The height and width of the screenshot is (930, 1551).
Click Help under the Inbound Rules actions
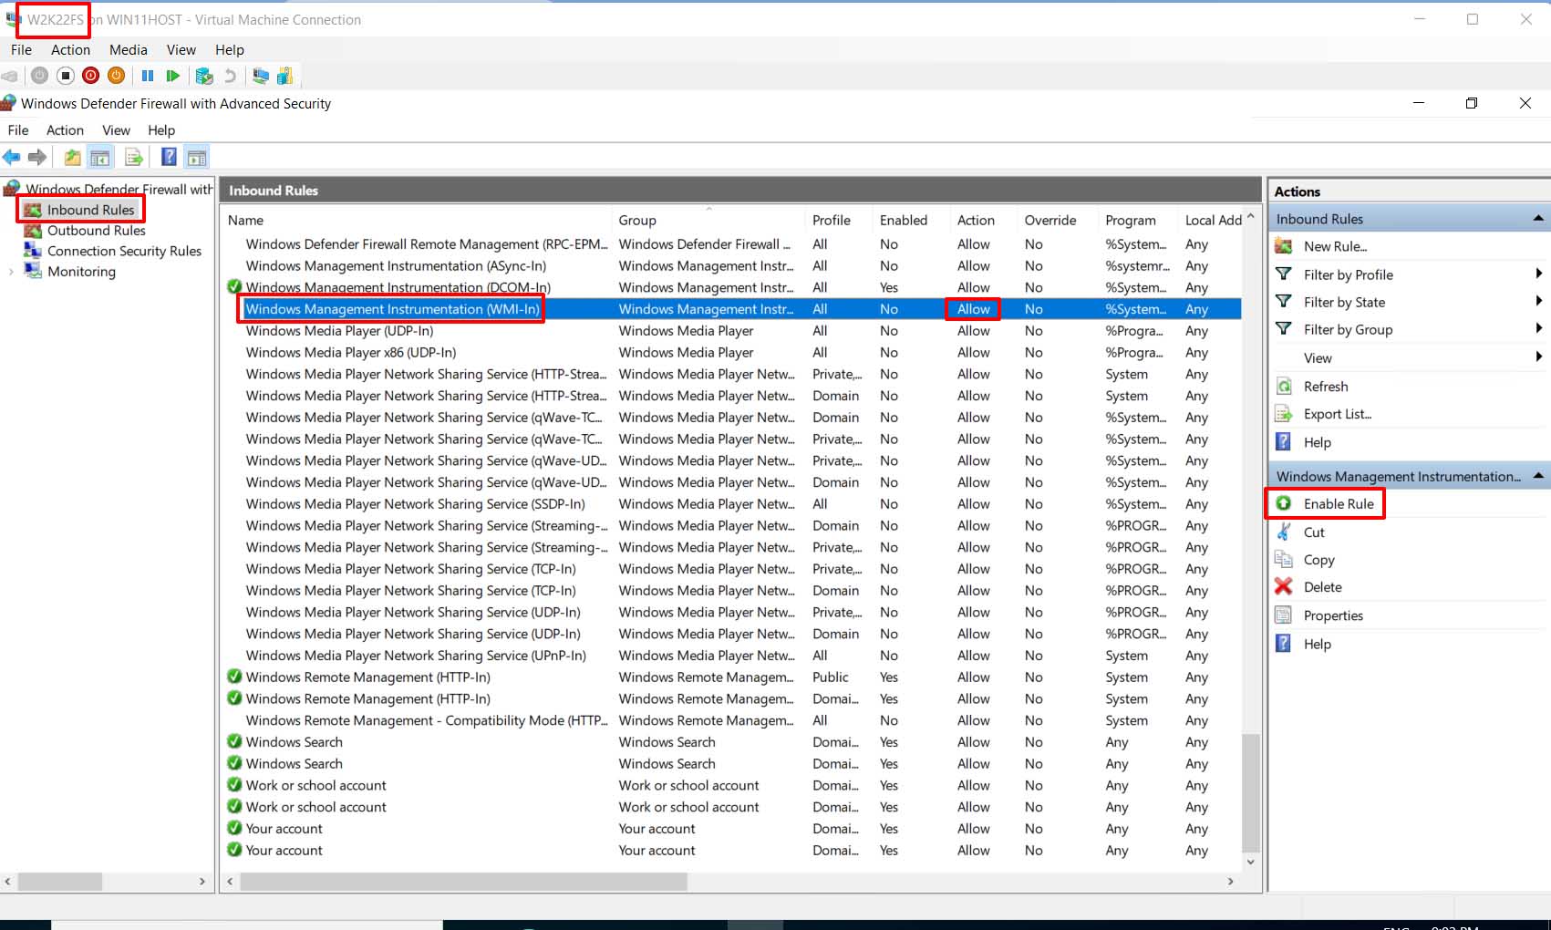pyautogui.click(x=1317, y=442)
